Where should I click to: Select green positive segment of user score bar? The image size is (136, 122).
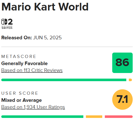tap(42, 117)
